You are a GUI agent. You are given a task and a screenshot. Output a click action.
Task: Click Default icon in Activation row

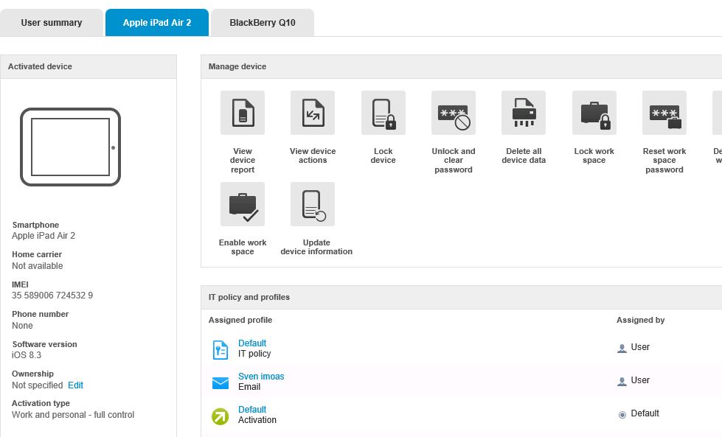pyautogui.click(x=622, y=414)
